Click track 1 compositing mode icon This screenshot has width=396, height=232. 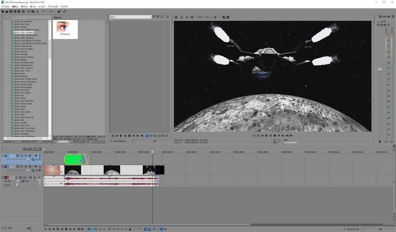coord(33,159)
